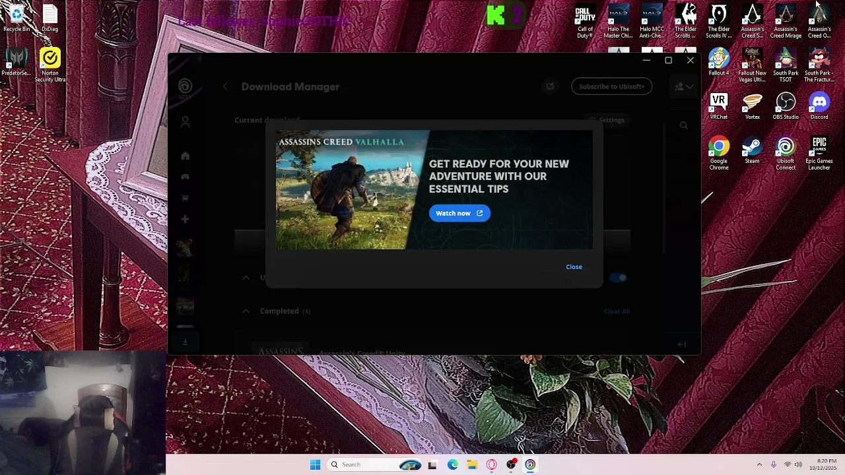Viewport: 845px width, 475px height.
Task: Open the volume tray icon
Action: 798,464
